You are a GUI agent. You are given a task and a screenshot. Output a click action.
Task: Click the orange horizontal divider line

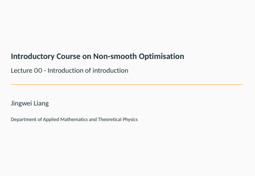tap(127, 85)
